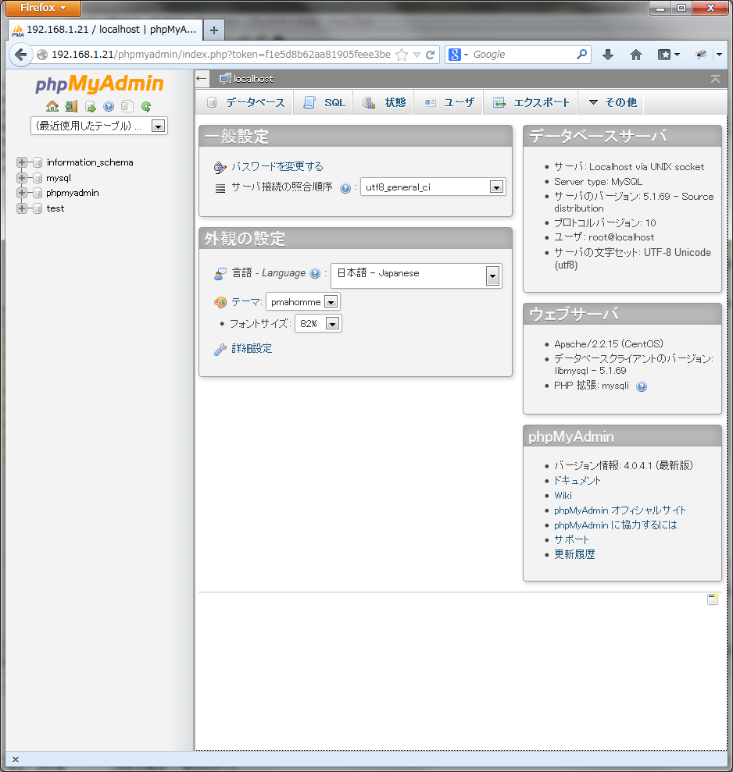Visit phpMyAdmin オフィシャルサイト link

tap(620, 511)
